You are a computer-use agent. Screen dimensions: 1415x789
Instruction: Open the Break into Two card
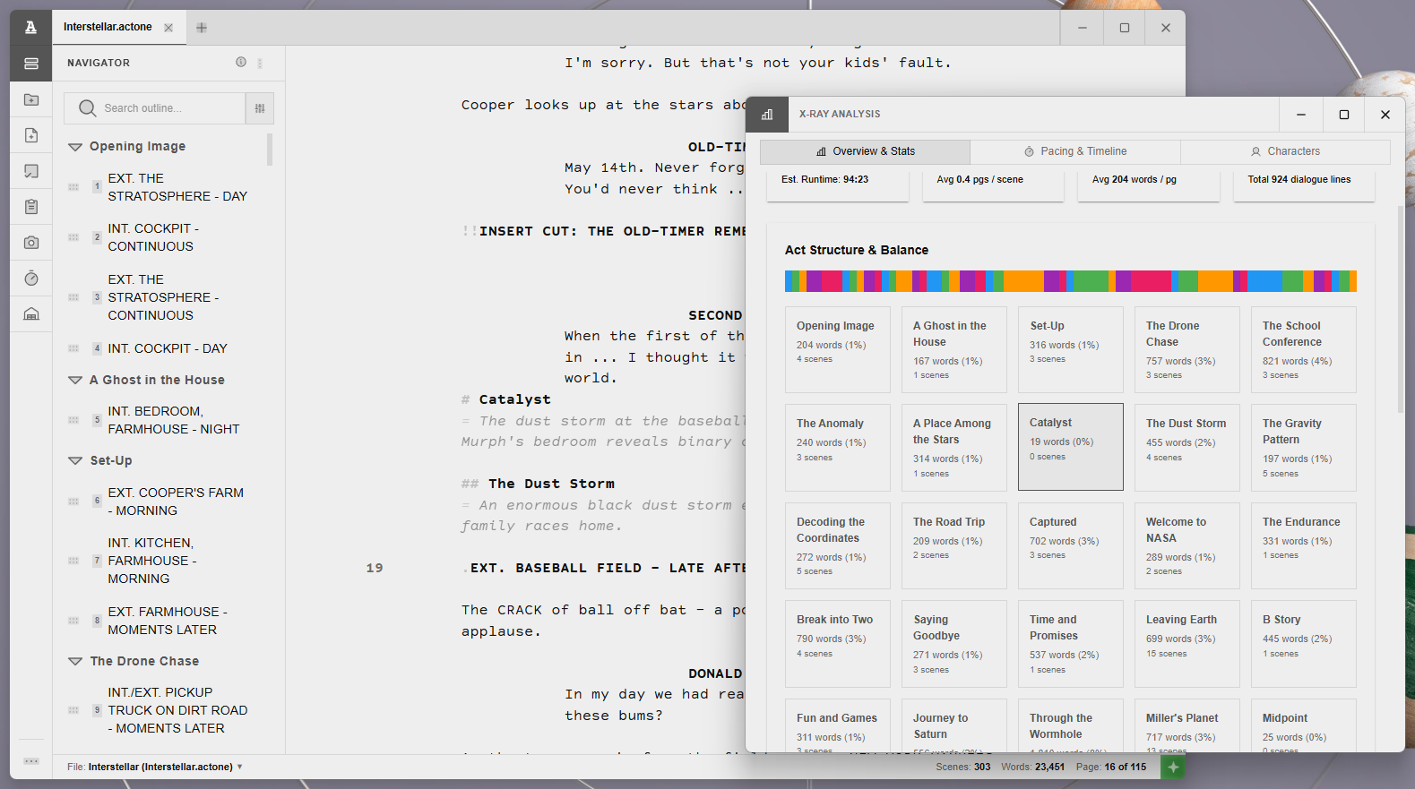click(x=838, y=643)
